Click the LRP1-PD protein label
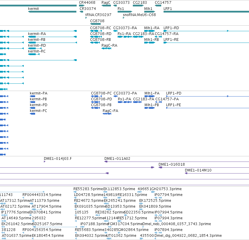 [x=174, y=93]
